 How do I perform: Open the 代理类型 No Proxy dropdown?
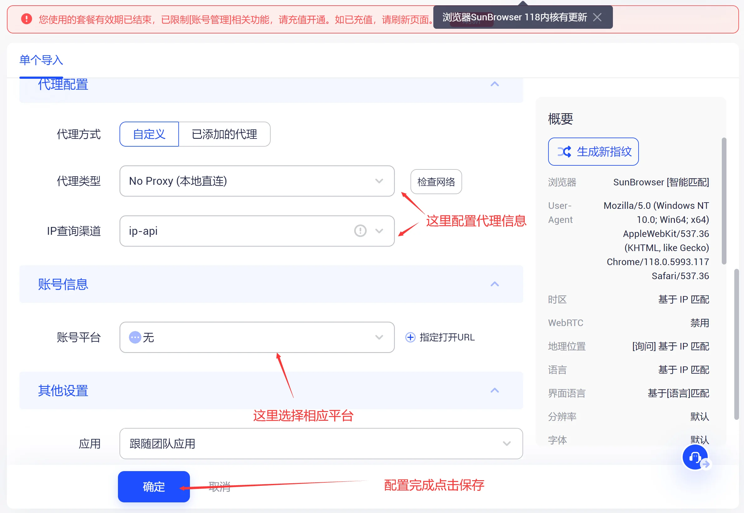point(257,181)
